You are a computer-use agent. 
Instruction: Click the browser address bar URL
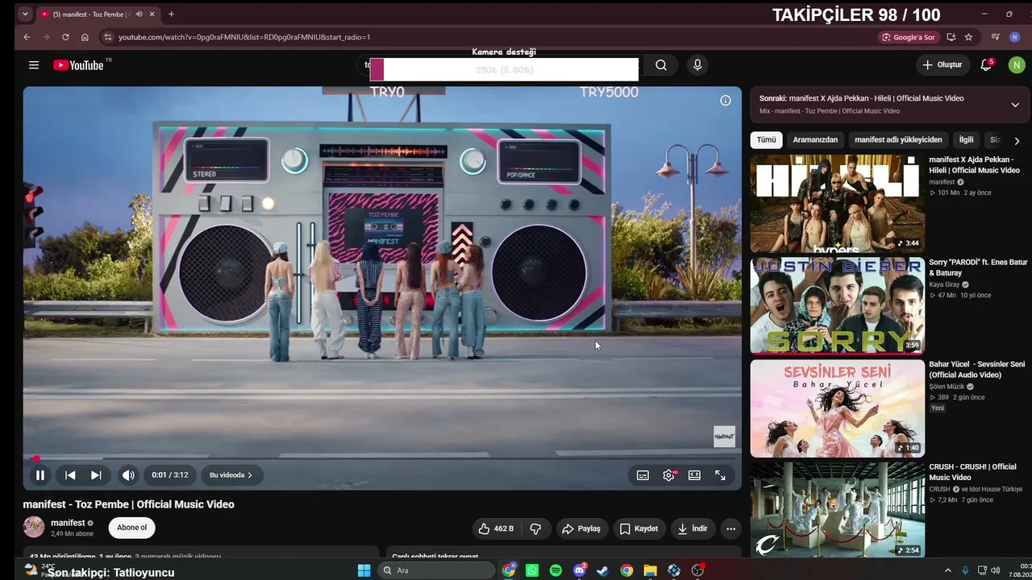coord(244,37)
